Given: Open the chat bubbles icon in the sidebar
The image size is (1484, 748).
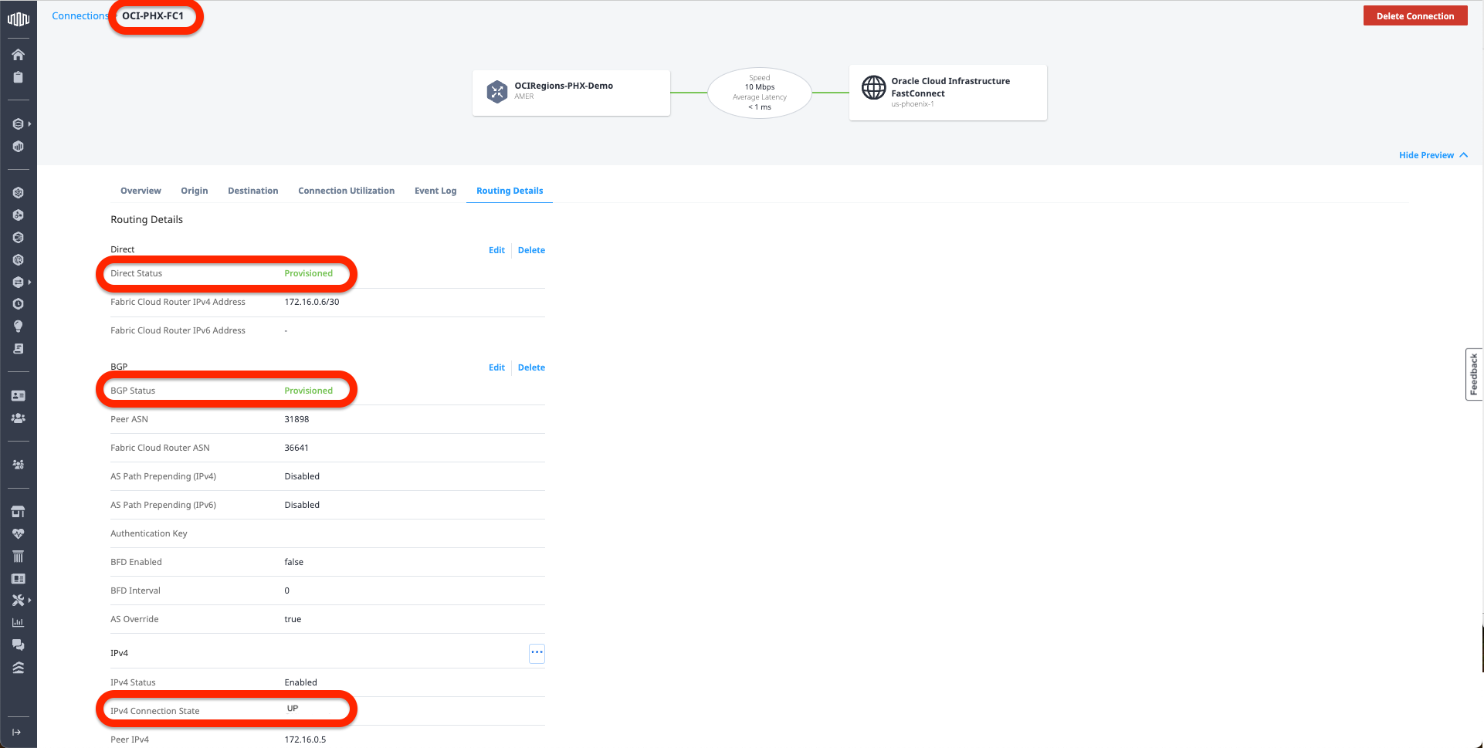Looking at the screenshot, I should (18, 645).
